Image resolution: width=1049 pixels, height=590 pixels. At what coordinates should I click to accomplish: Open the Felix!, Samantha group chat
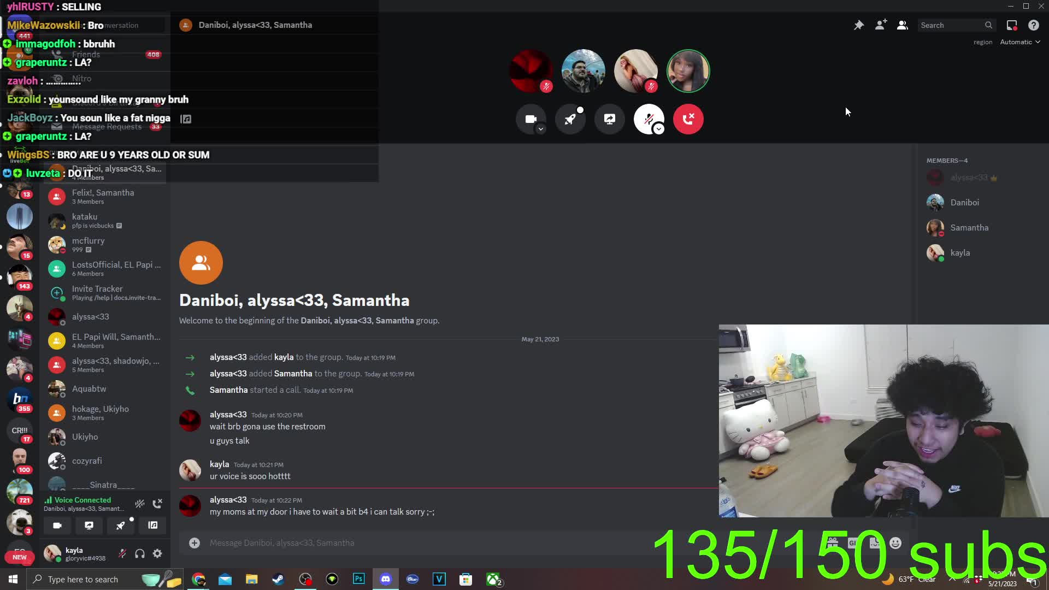[x=104, y=197]
